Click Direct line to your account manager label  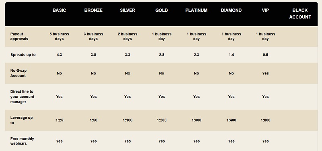[x=22, y=97]
